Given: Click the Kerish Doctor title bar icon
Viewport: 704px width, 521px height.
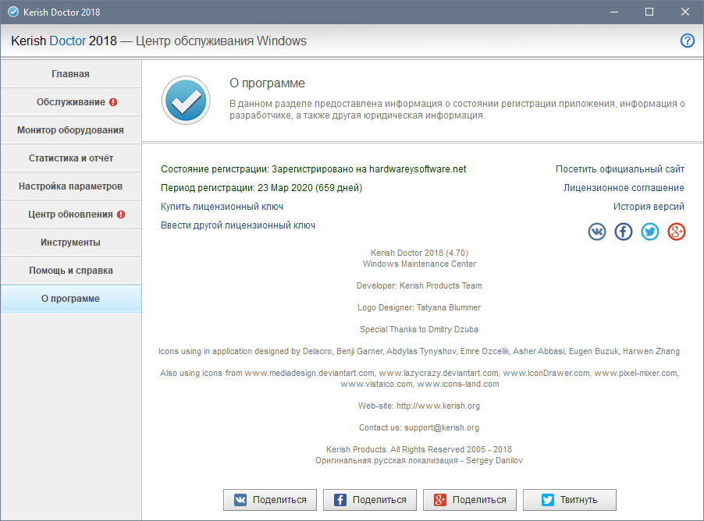Looking at the screenshot, I should 13,12.
